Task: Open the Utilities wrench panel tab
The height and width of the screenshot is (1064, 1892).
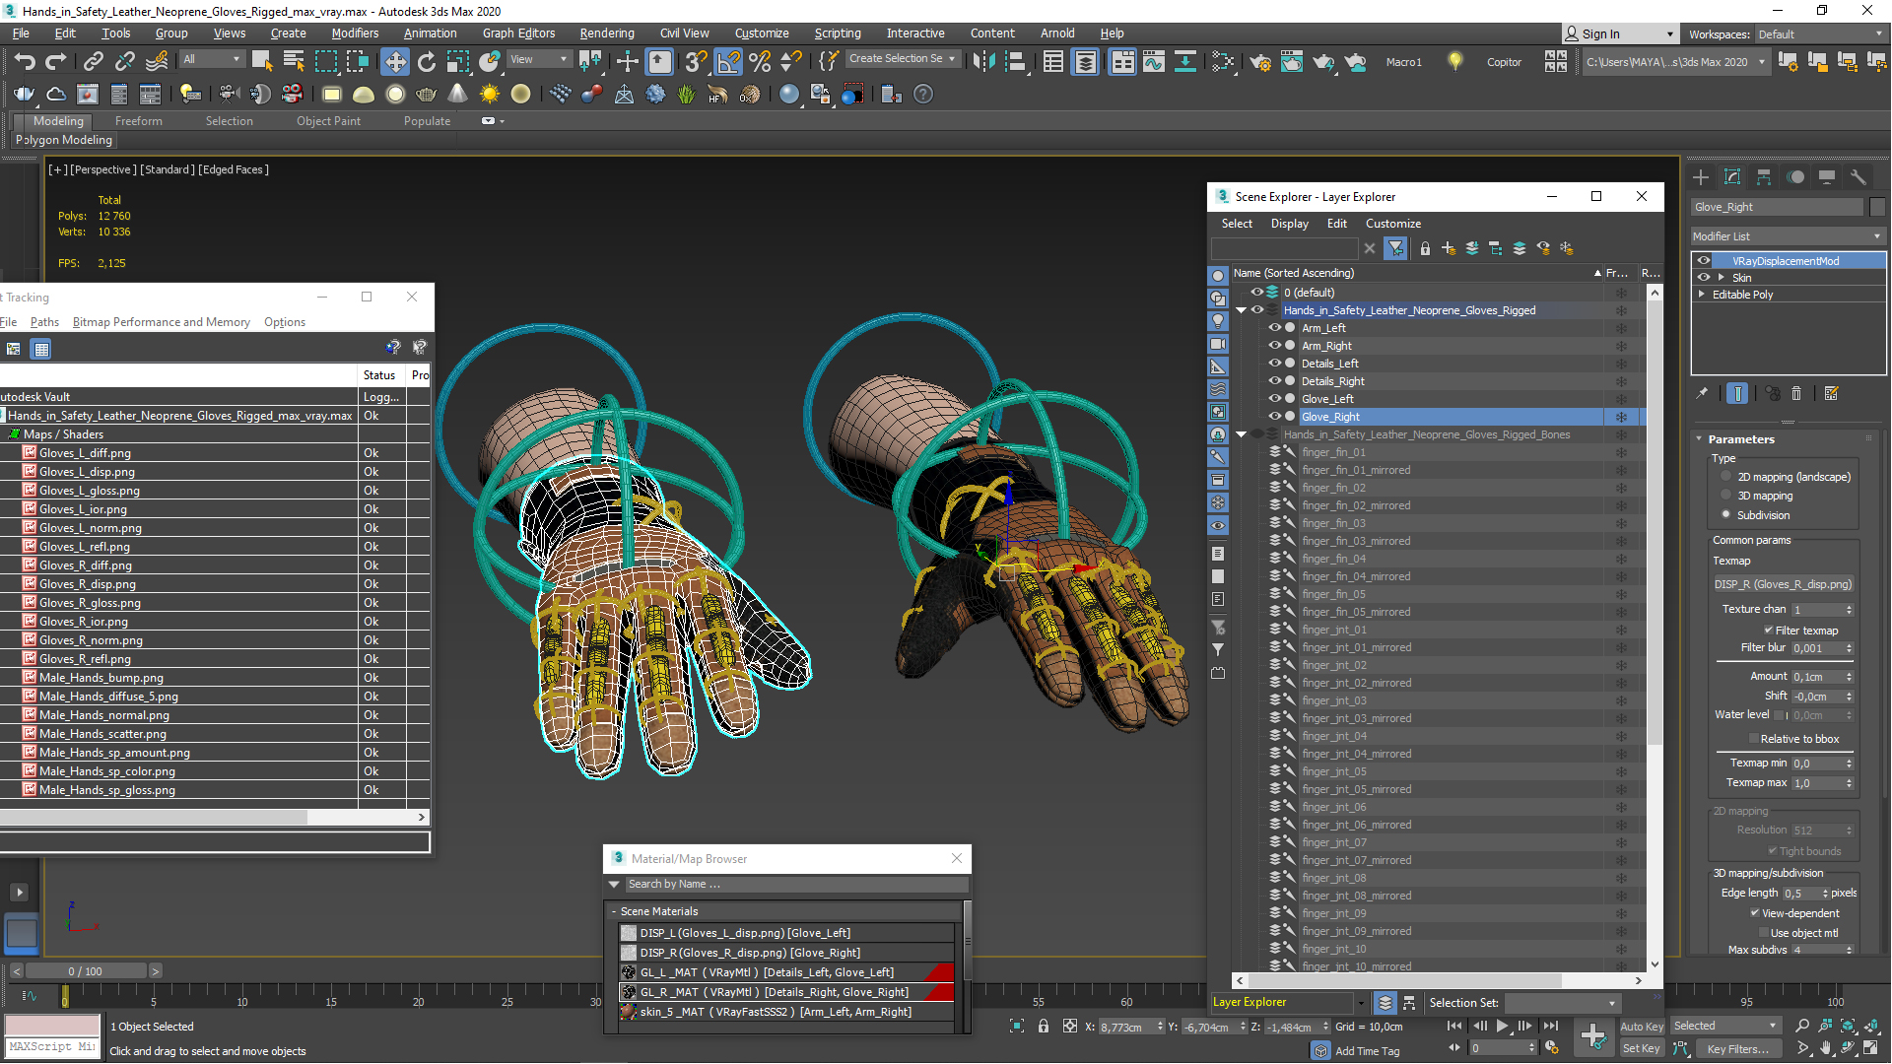Action: pyautogui.click(x=1858, y=177)
